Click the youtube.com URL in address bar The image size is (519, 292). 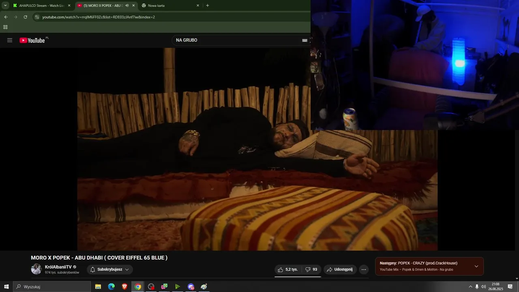tap(99, 17)
